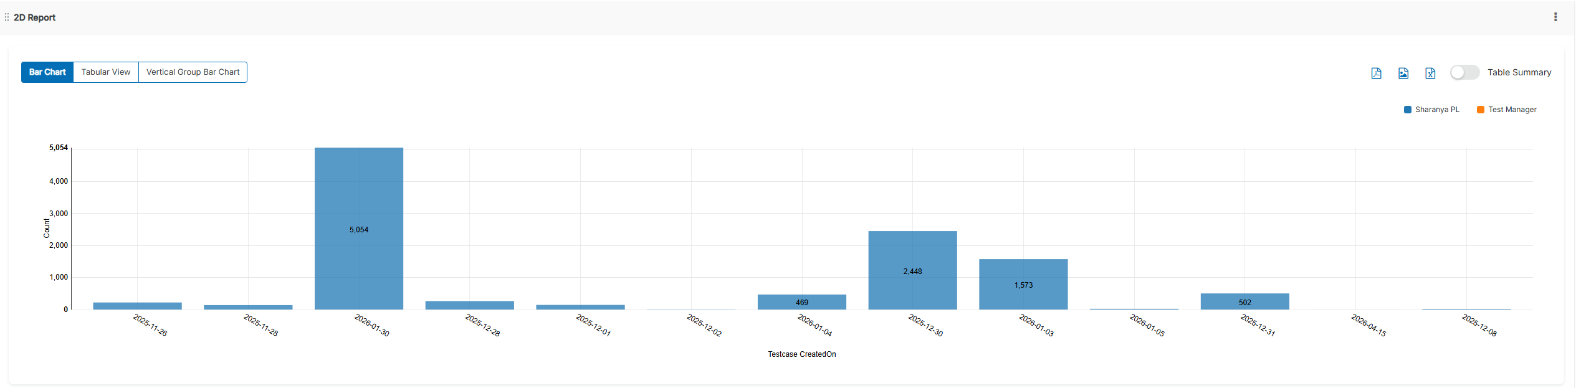Toggle the Table Summary switch

click(1464, 72)
